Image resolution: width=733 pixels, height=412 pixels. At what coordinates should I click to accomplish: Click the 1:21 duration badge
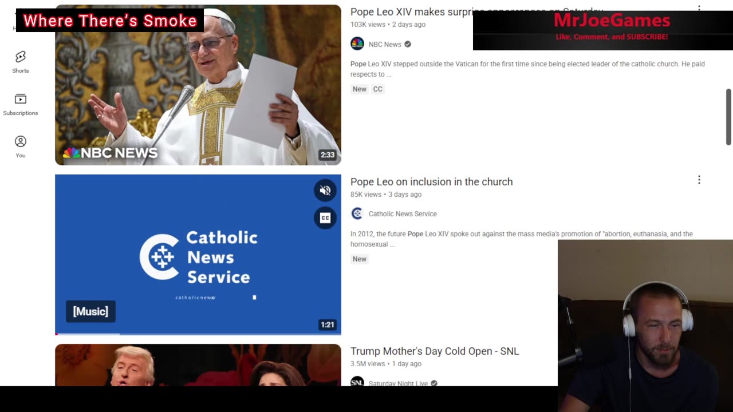point(328,324)
